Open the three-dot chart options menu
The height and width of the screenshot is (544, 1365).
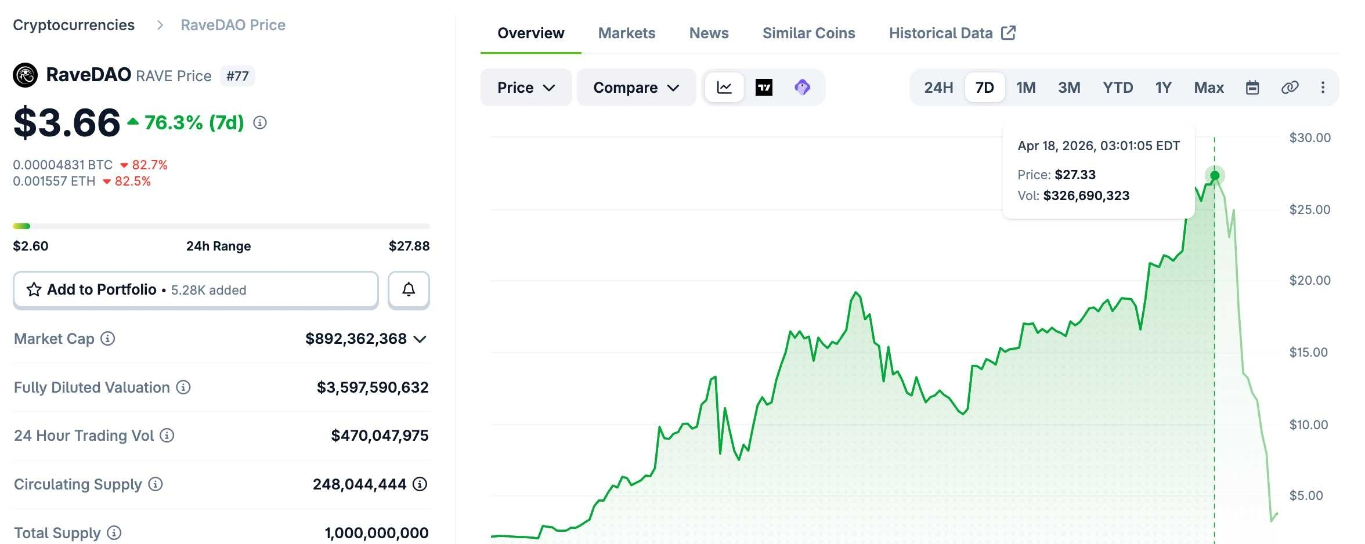(x=1323, y=88)
